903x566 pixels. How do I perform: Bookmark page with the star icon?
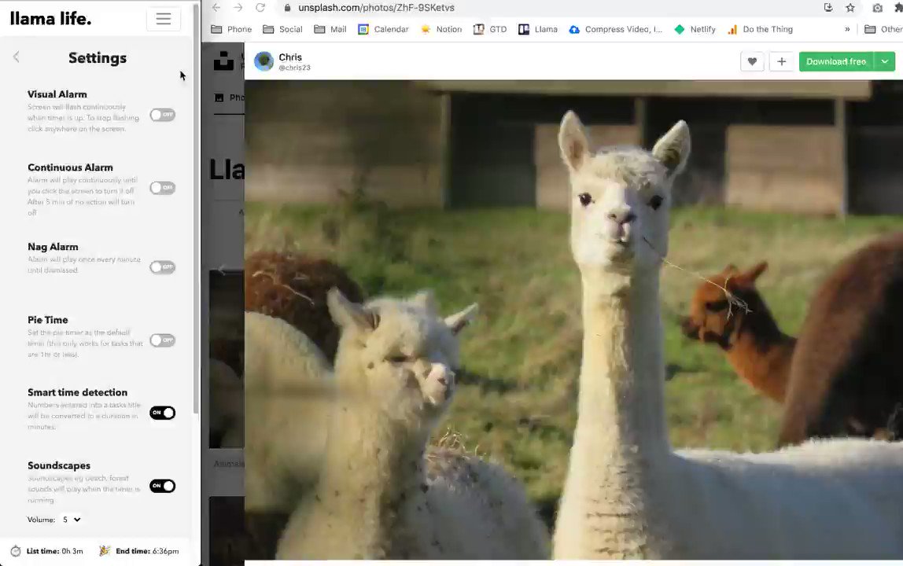click(x=850, y=8)
